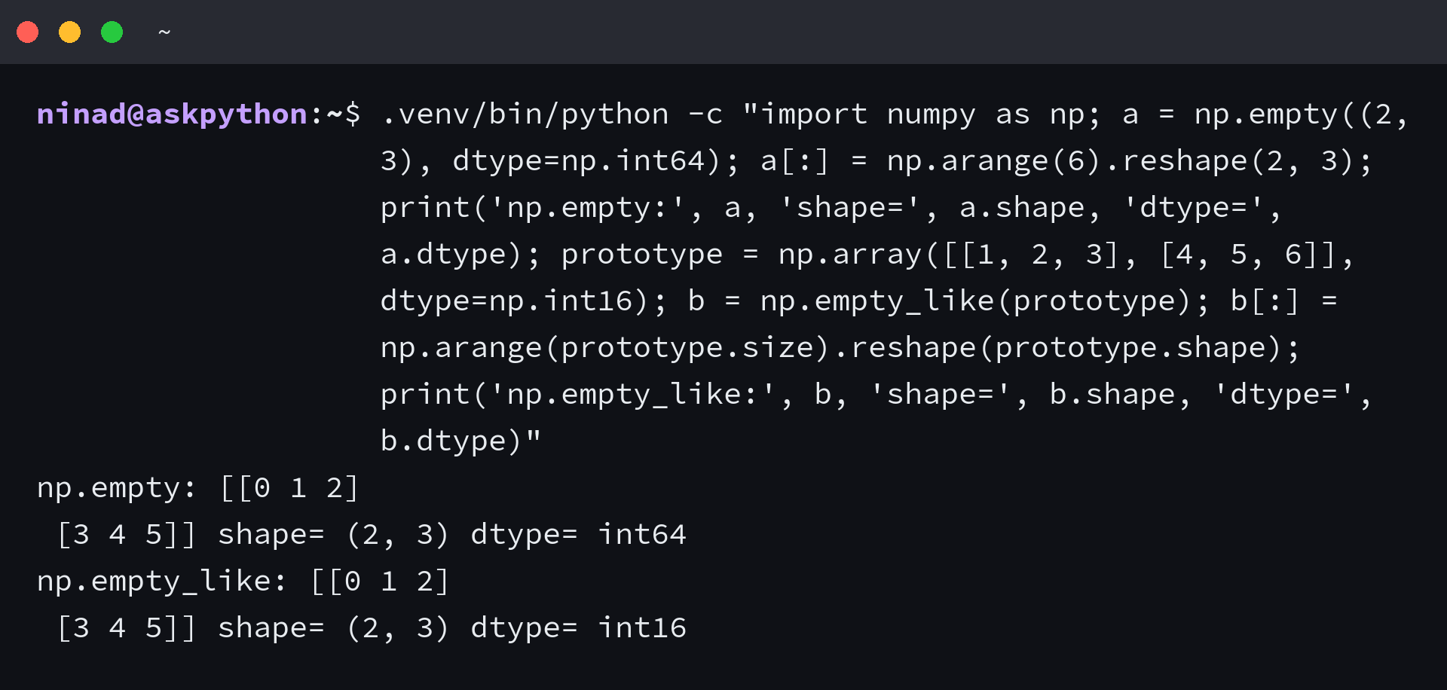Screen dimensions: 1447x690
Task: Click the output line "np.empty_like: [[0 1 2]"
Action: click(x=243, y=582)
